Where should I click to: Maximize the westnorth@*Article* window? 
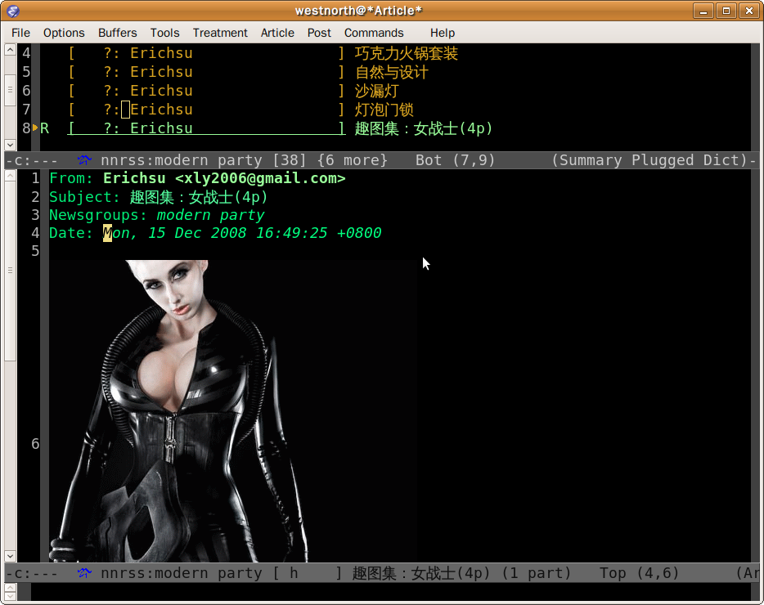click(726, 11)
